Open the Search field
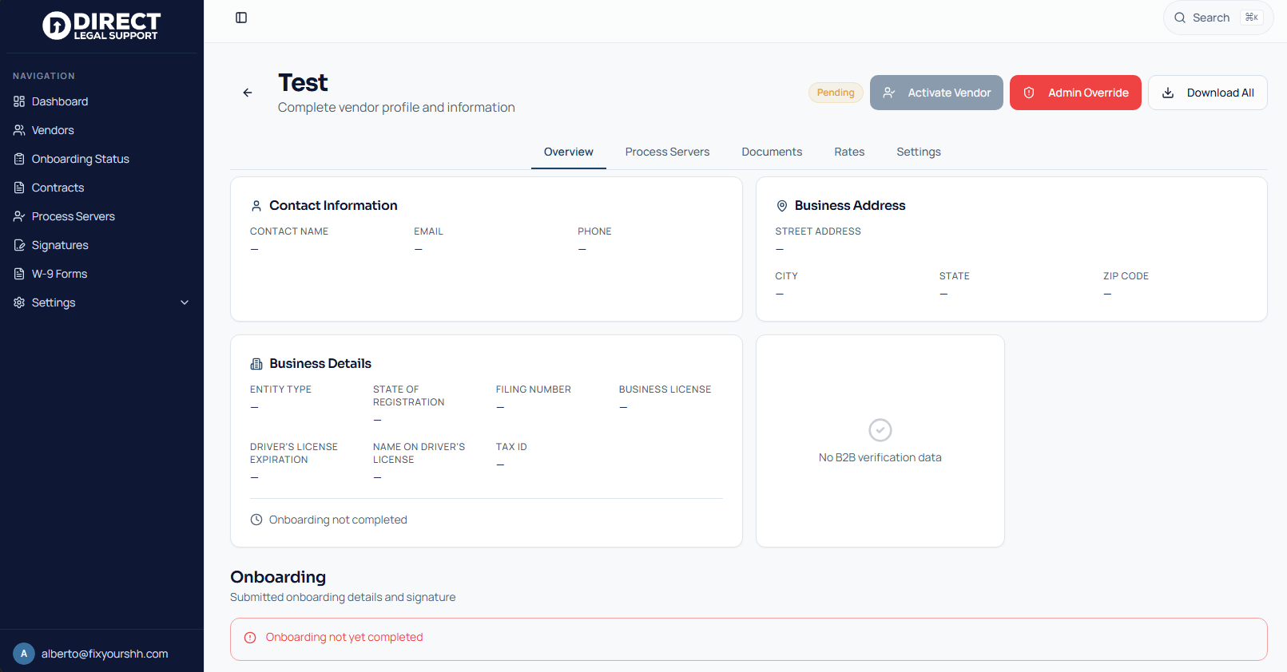1287x672 pixels. tap(1218, 18)
